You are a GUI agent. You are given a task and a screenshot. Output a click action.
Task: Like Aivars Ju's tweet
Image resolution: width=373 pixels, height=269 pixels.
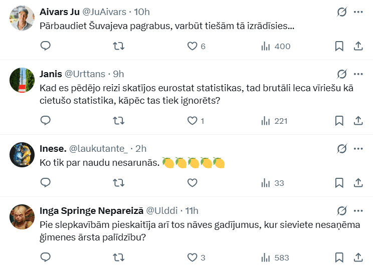click(192, 46)
